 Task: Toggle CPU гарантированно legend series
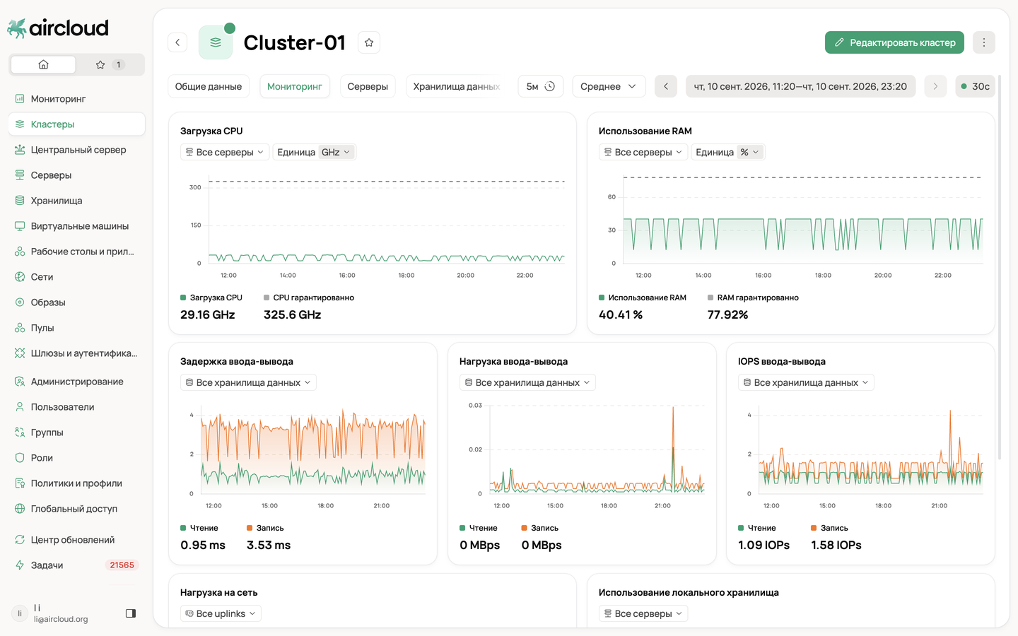309,298
